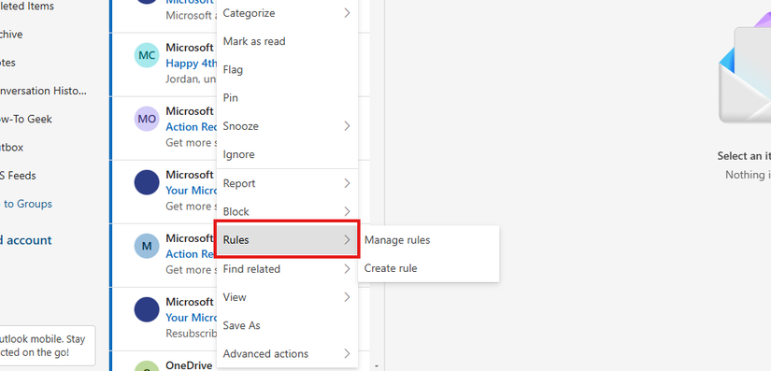Open the Report submenu
Viewport: 771px width, 371px height.
287,183
